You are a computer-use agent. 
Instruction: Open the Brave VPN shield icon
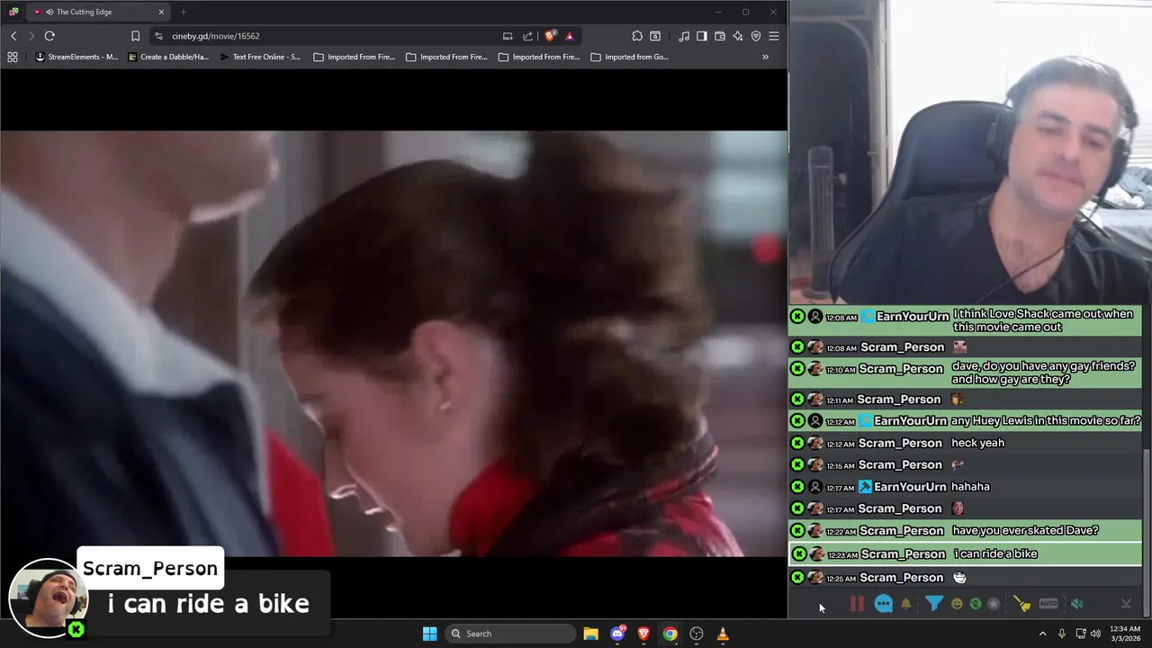(x=756, y=36)
